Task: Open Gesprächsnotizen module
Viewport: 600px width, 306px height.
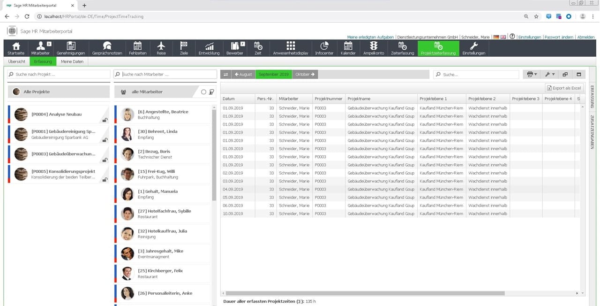Action: tap(107, 48)
